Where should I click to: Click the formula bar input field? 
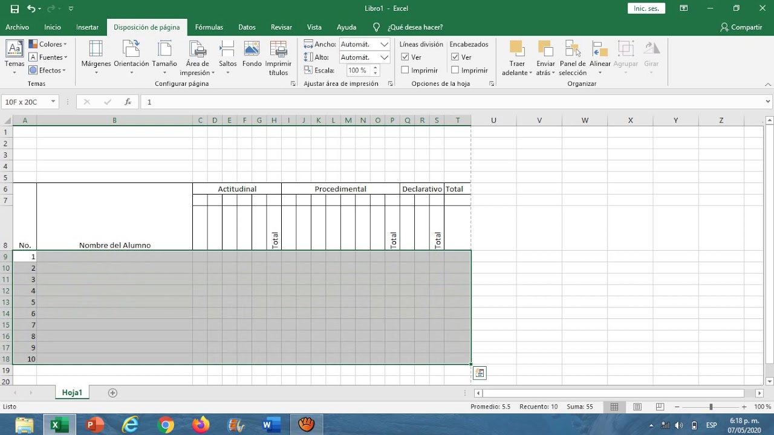tap(452, 102)
